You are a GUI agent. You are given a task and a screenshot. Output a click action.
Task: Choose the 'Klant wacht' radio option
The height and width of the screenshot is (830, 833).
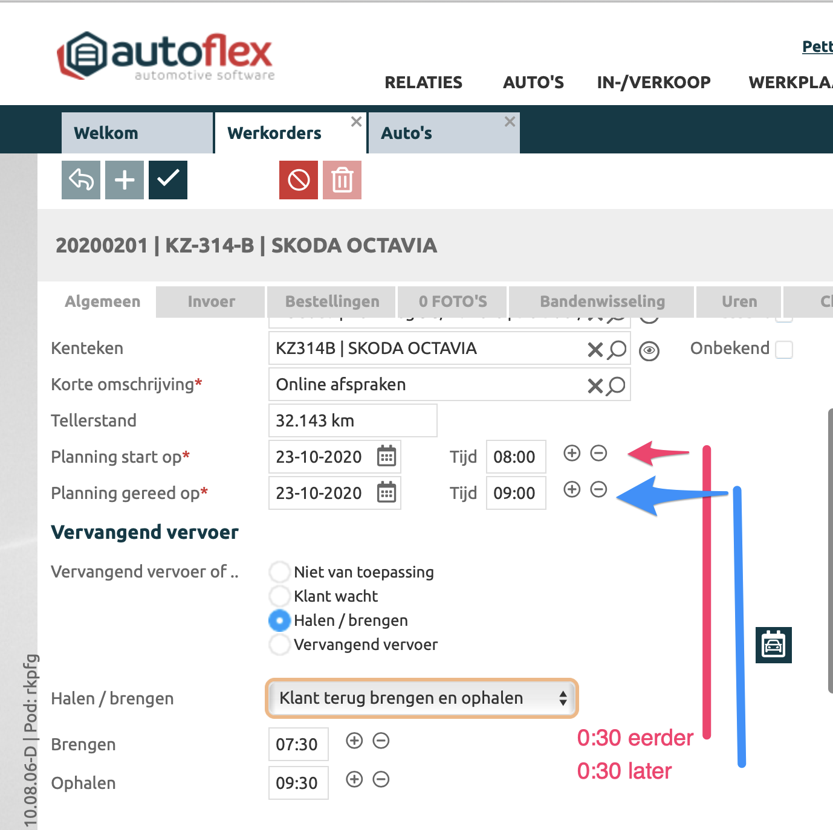[280, 596]
